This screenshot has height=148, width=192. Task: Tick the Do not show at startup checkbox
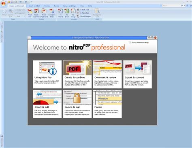pyautogui.click(x=130, y=42)
